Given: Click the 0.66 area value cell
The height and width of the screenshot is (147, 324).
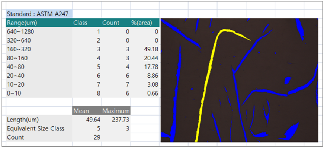Looking at the screenshot, I should pyautogui.click(x=145, y=93).
